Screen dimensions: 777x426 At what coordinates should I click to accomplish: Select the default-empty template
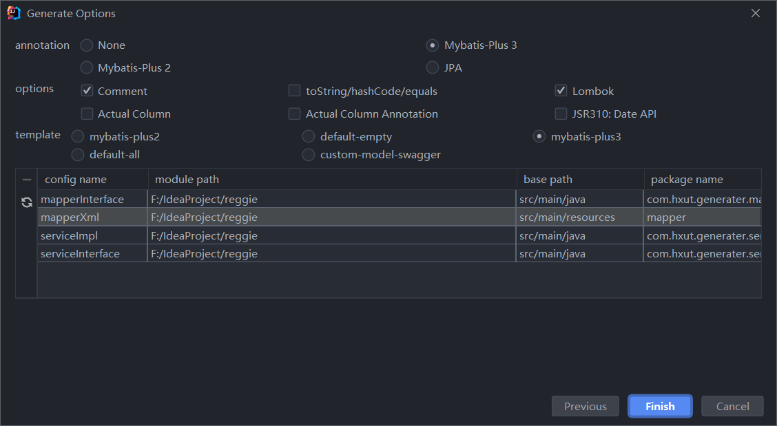point(309,137)
